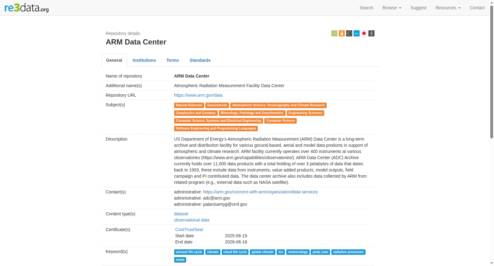Open the Search page
Image resolution: width=494 pixels, height=266 pixels.
[x=366, y=8]
